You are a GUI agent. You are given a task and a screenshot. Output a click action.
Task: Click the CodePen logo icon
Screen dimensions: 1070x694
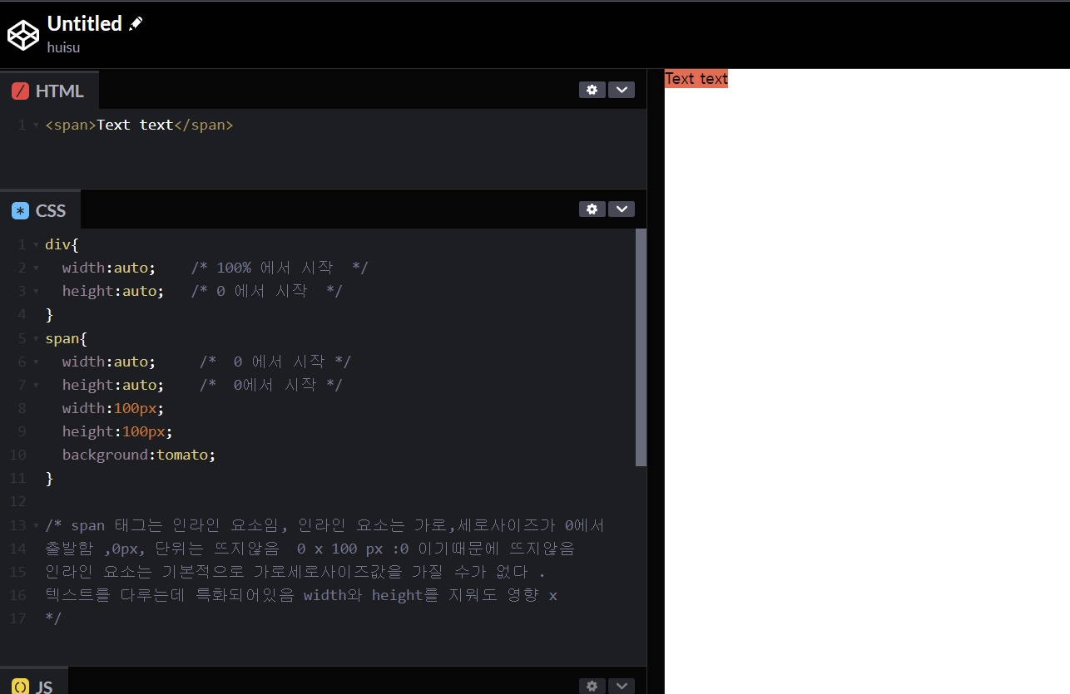point(23,35)
